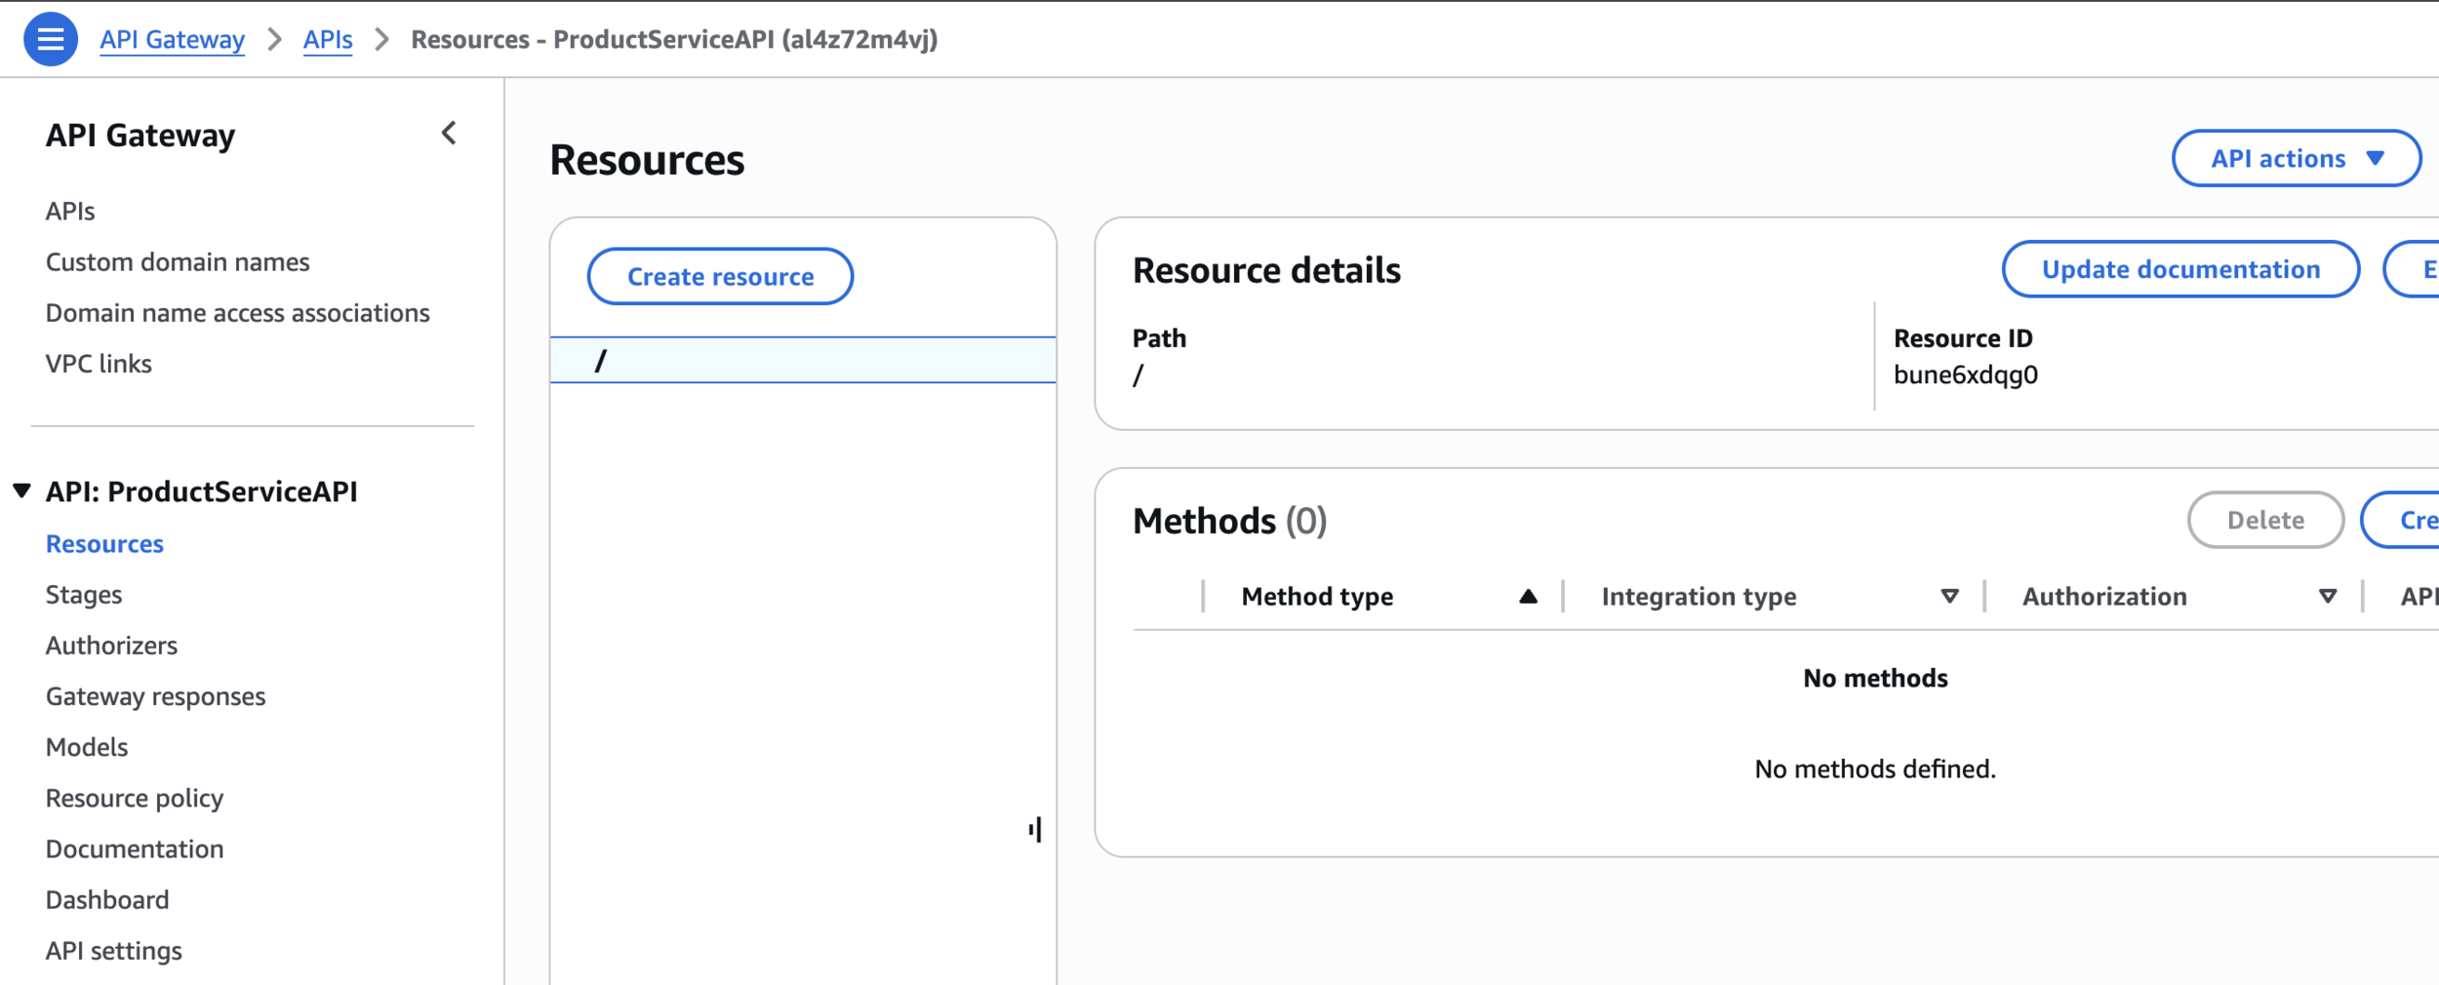Click the breadcrumb text Resources - ProductServiceAPI
Screen dimensions: 2439x985
[x=674, y=39]
